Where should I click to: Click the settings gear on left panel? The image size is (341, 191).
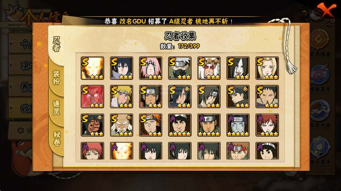pyautogui.click(x=21, y=130)
